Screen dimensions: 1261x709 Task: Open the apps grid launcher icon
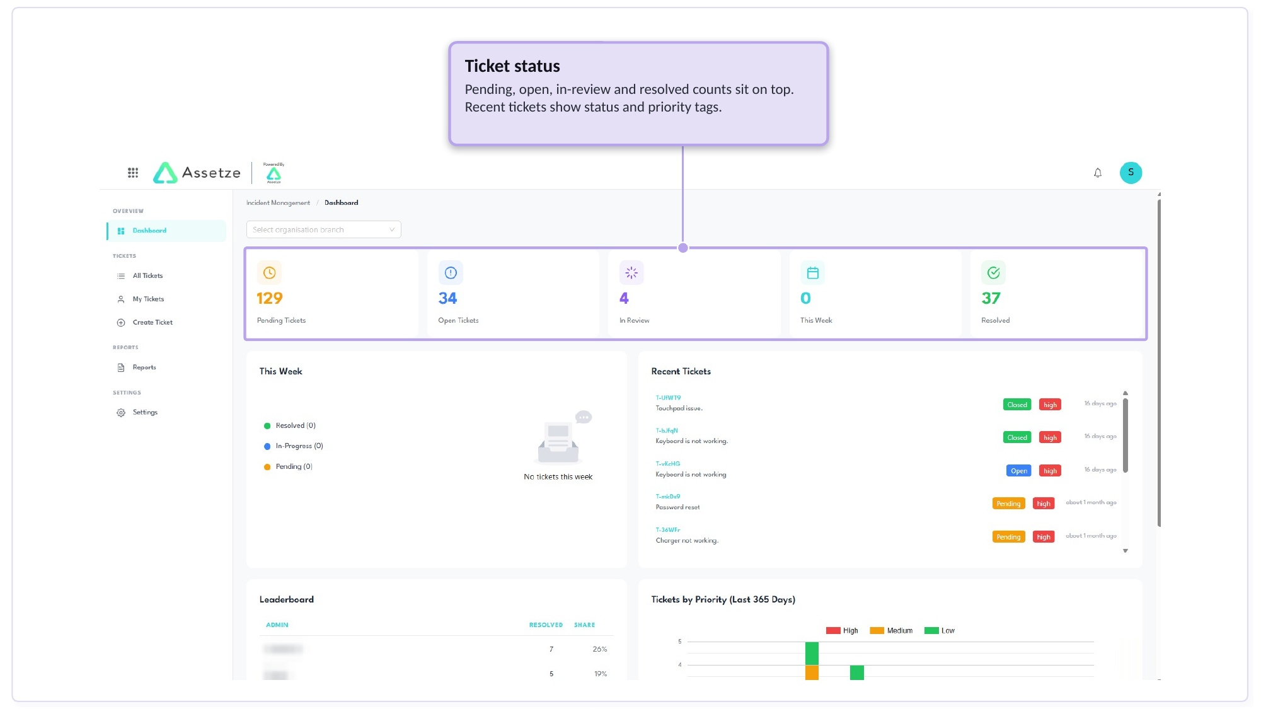pyautogui.click(x=133, y=173)
